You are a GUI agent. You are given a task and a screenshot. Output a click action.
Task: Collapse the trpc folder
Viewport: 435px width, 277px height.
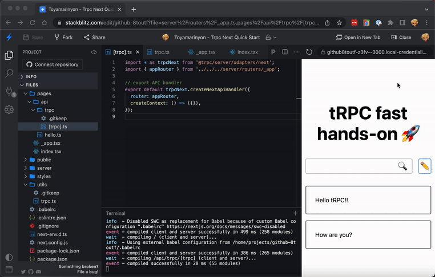pos(58,110)
